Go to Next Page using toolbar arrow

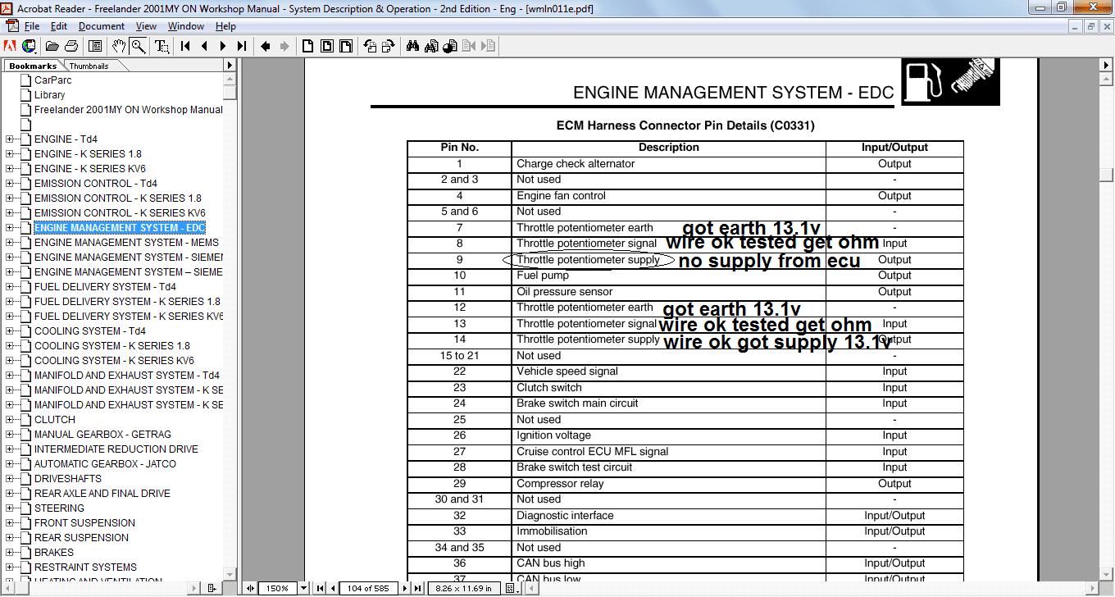pos(223,46)
